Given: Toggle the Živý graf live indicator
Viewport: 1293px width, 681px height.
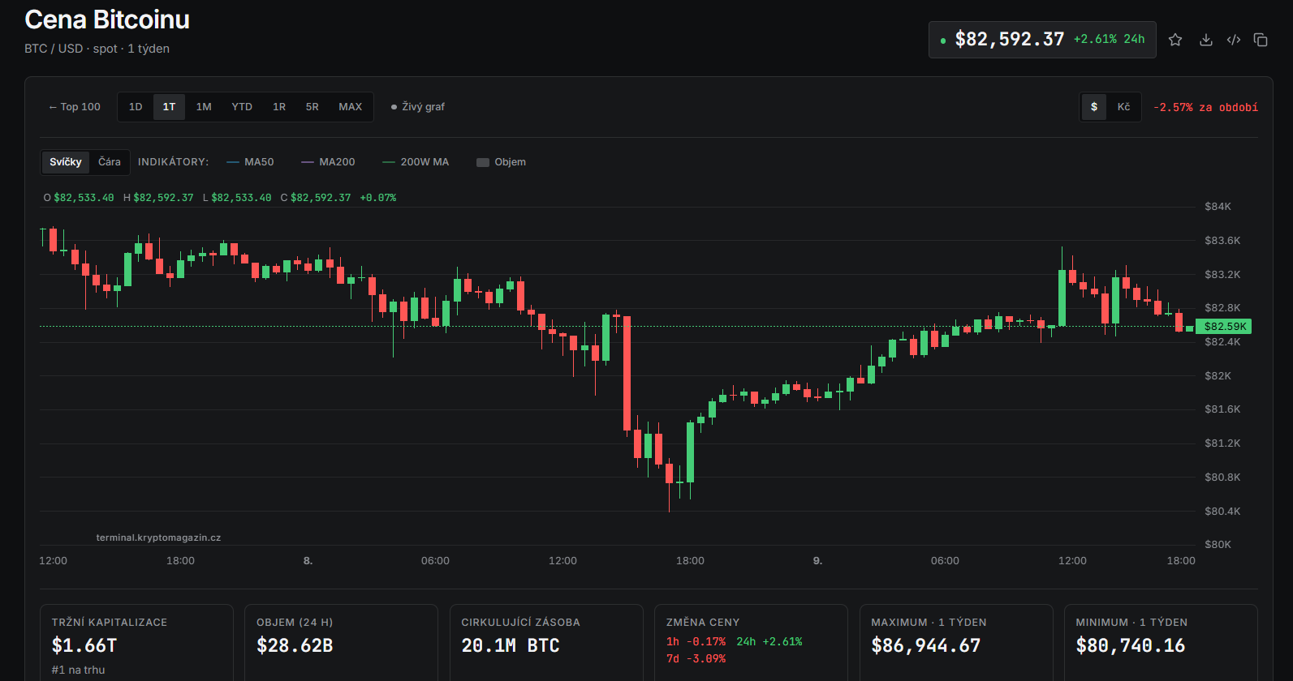Looking at the screenshot, I should [418, 107].
